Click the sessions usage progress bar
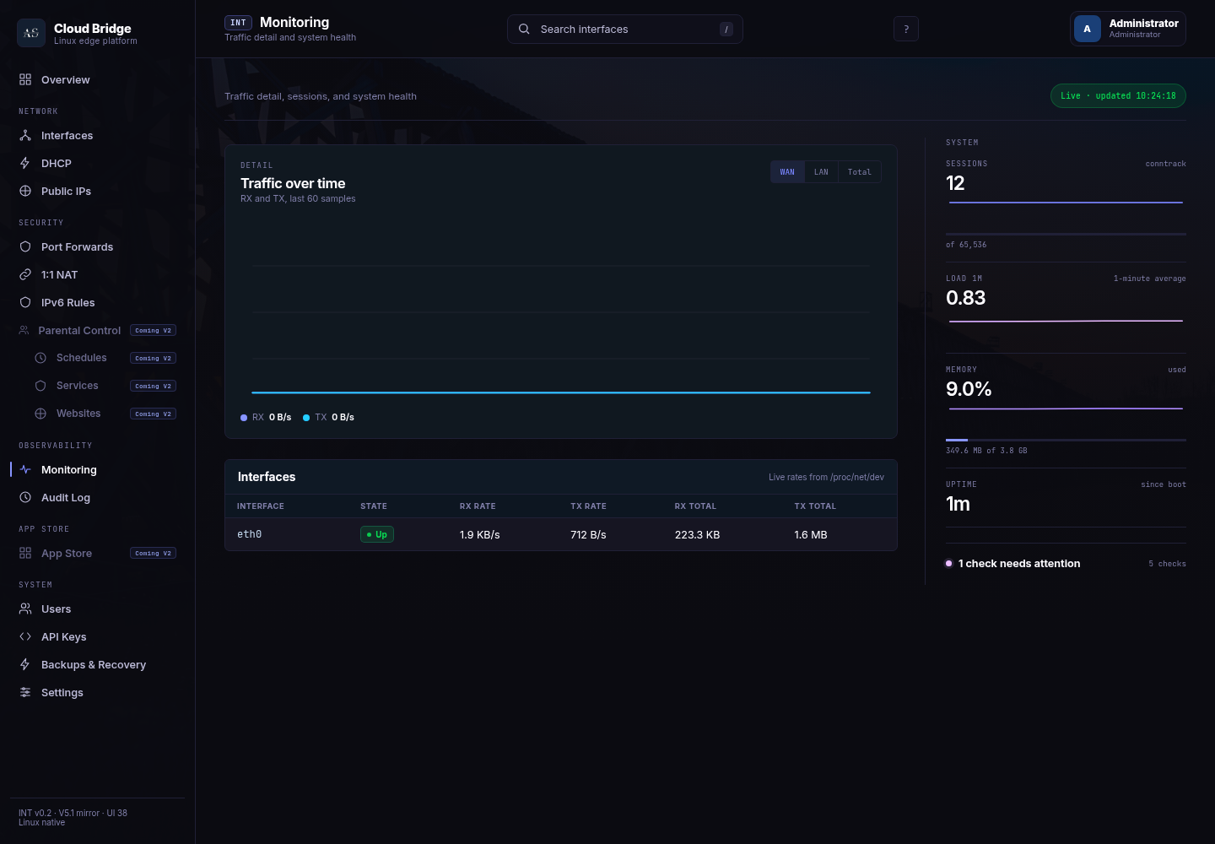 [1066, 234]
